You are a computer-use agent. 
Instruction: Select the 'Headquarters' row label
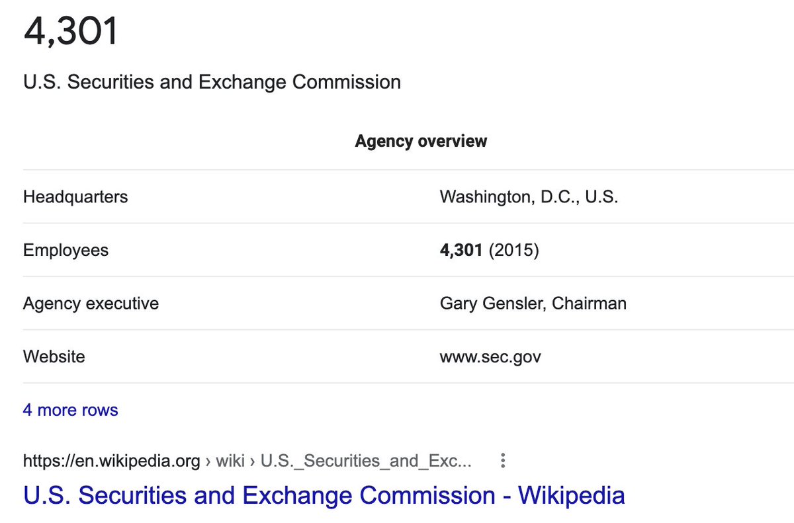75,197
